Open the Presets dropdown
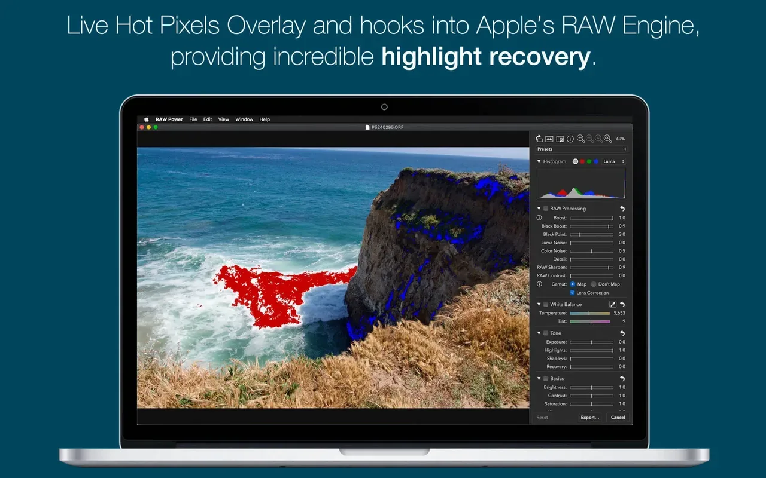Screen dimensions: 766x478 [x=581, y=149]
